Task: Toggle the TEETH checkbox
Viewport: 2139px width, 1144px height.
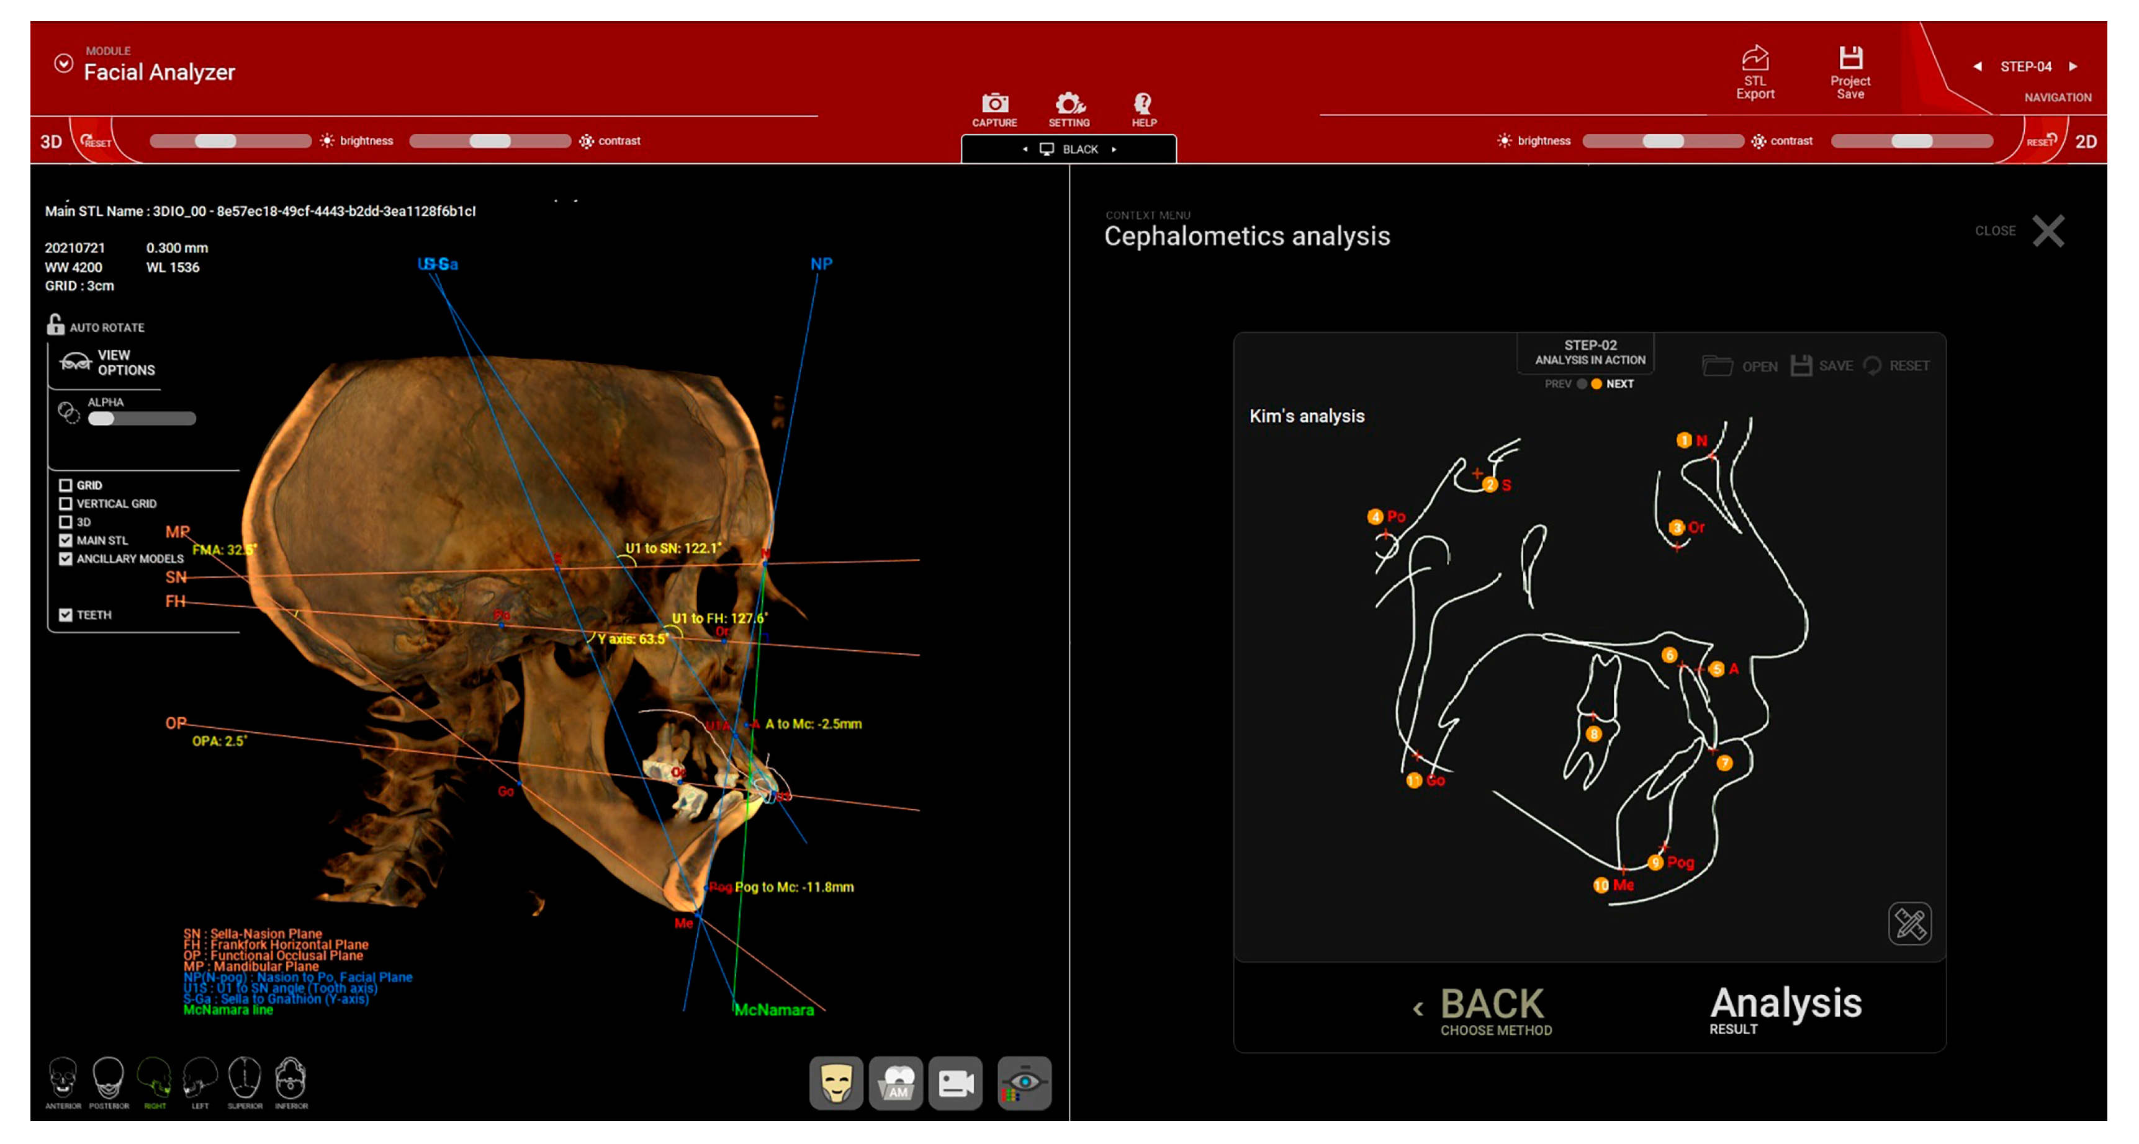Action: pyautogui.click(x=66, y=615)
